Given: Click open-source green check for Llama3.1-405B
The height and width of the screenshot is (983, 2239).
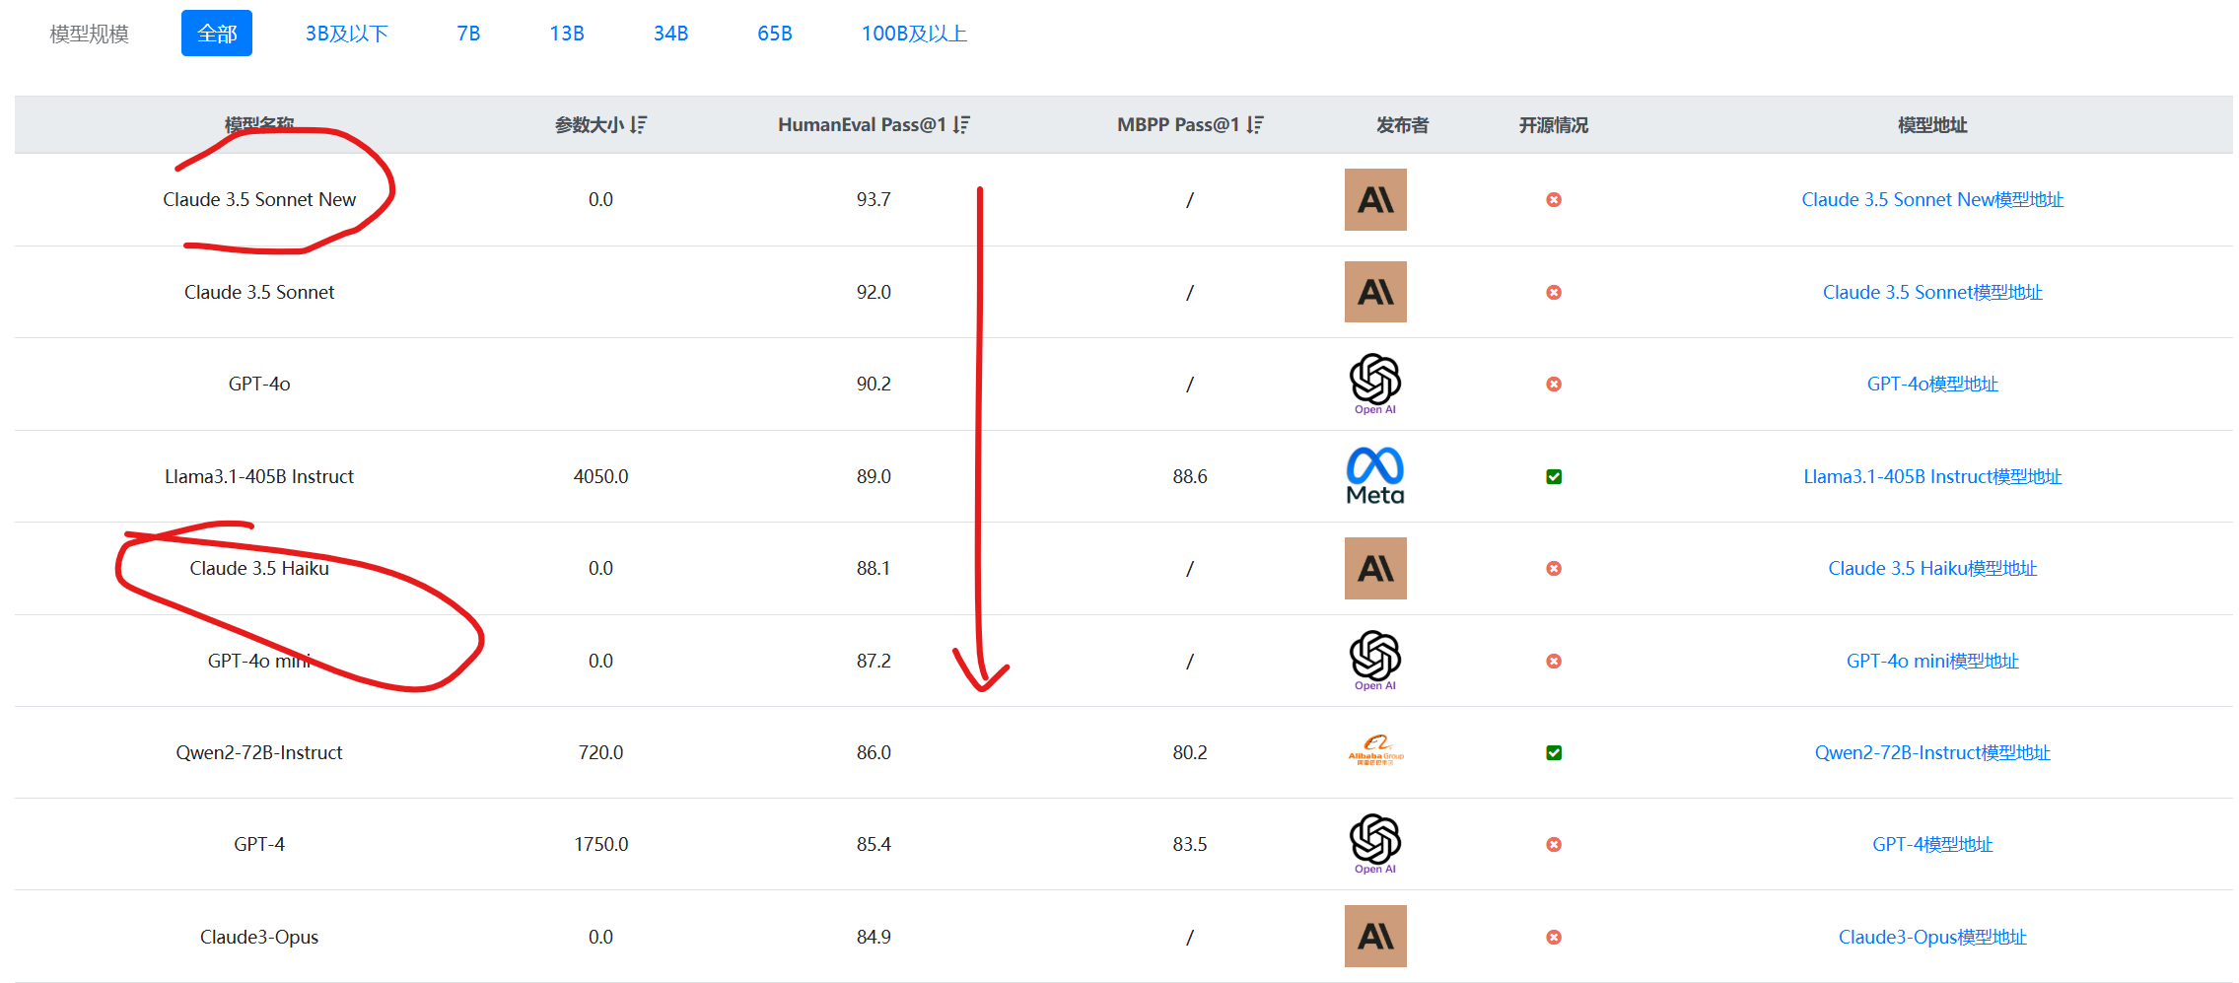Looking at the screenshot, I should (1554, 477).
